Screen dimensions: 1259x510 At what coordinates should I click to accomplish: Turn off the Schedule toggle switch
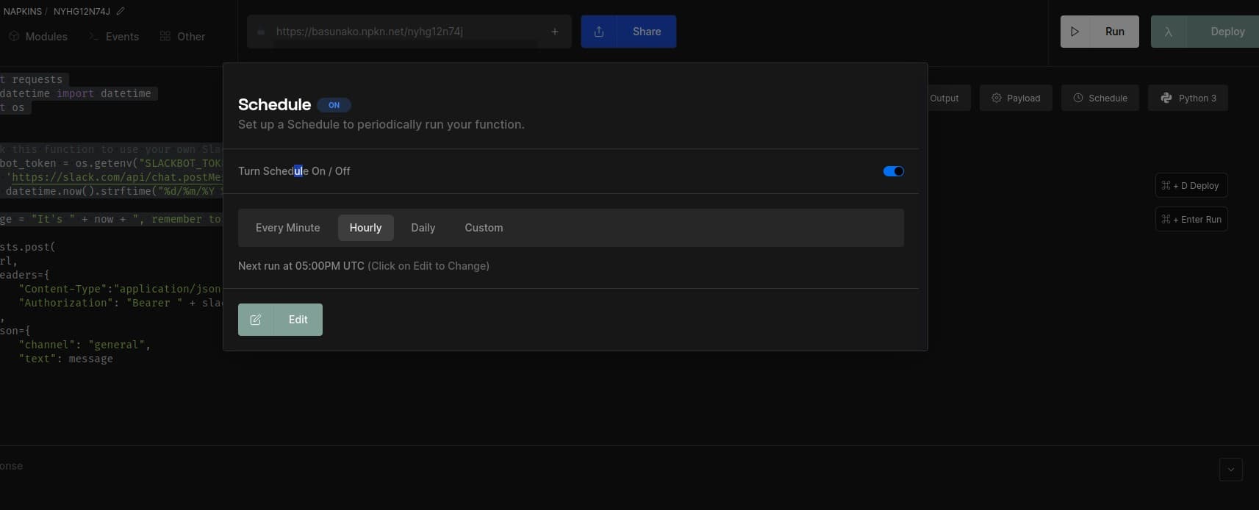[x=893, y=171]
